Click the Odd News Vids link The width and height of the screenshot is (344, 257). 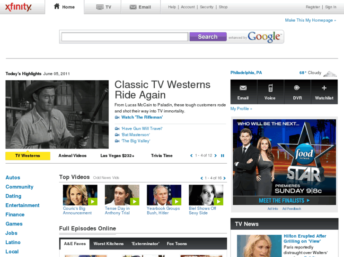pos(106,178)
